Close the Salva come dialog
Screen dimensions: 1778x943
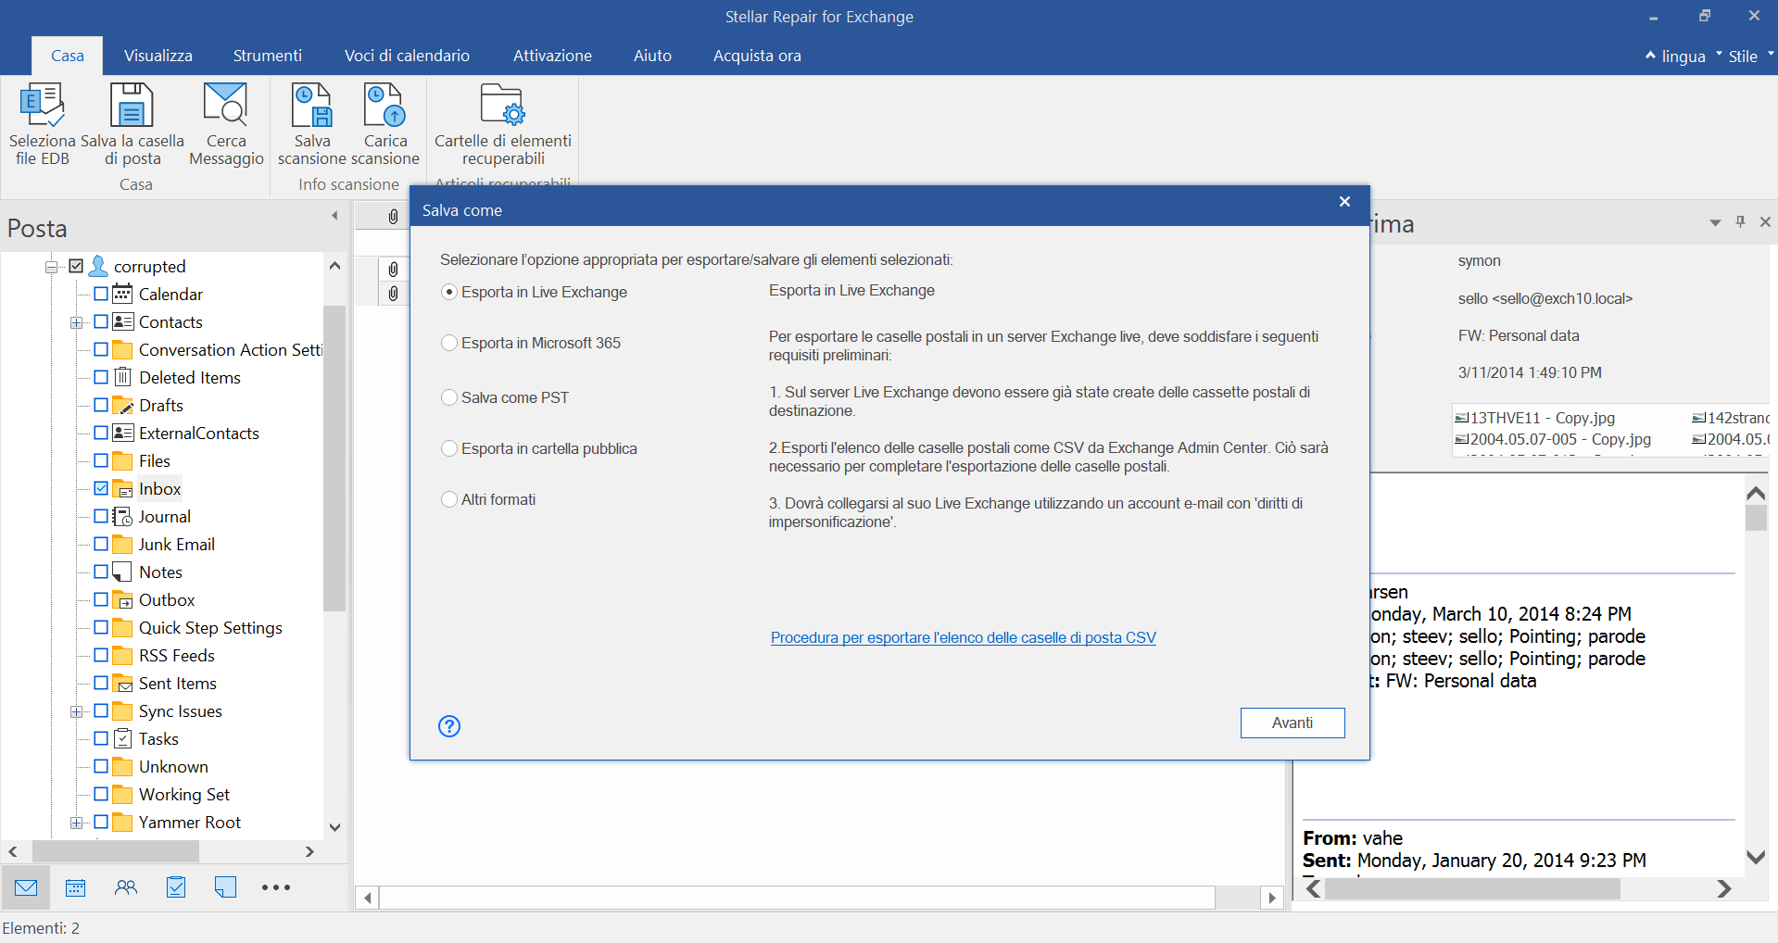[1344, 201]
